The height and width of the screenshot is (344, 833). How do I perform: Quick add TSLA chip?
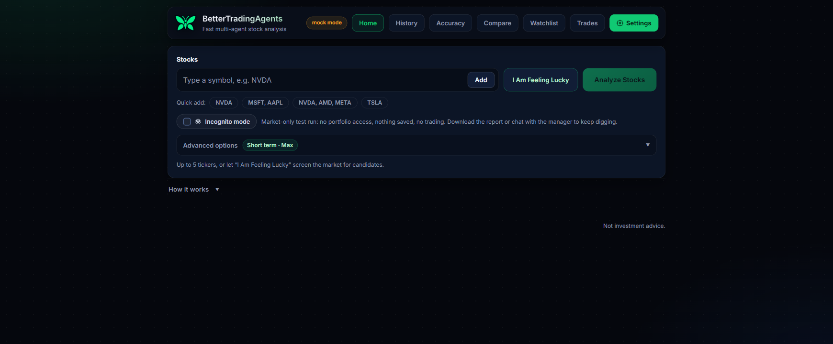point(374,103)
